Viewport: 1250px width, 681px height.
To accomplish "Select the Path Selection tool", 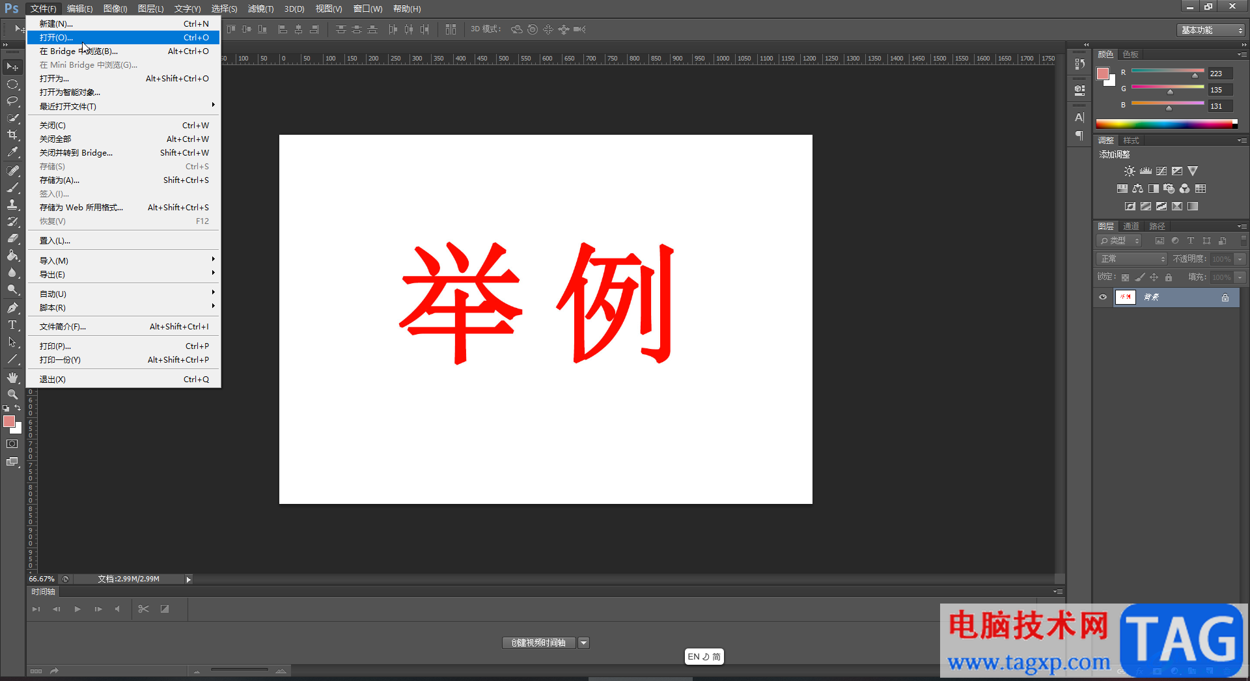I will tap(12, 342).
